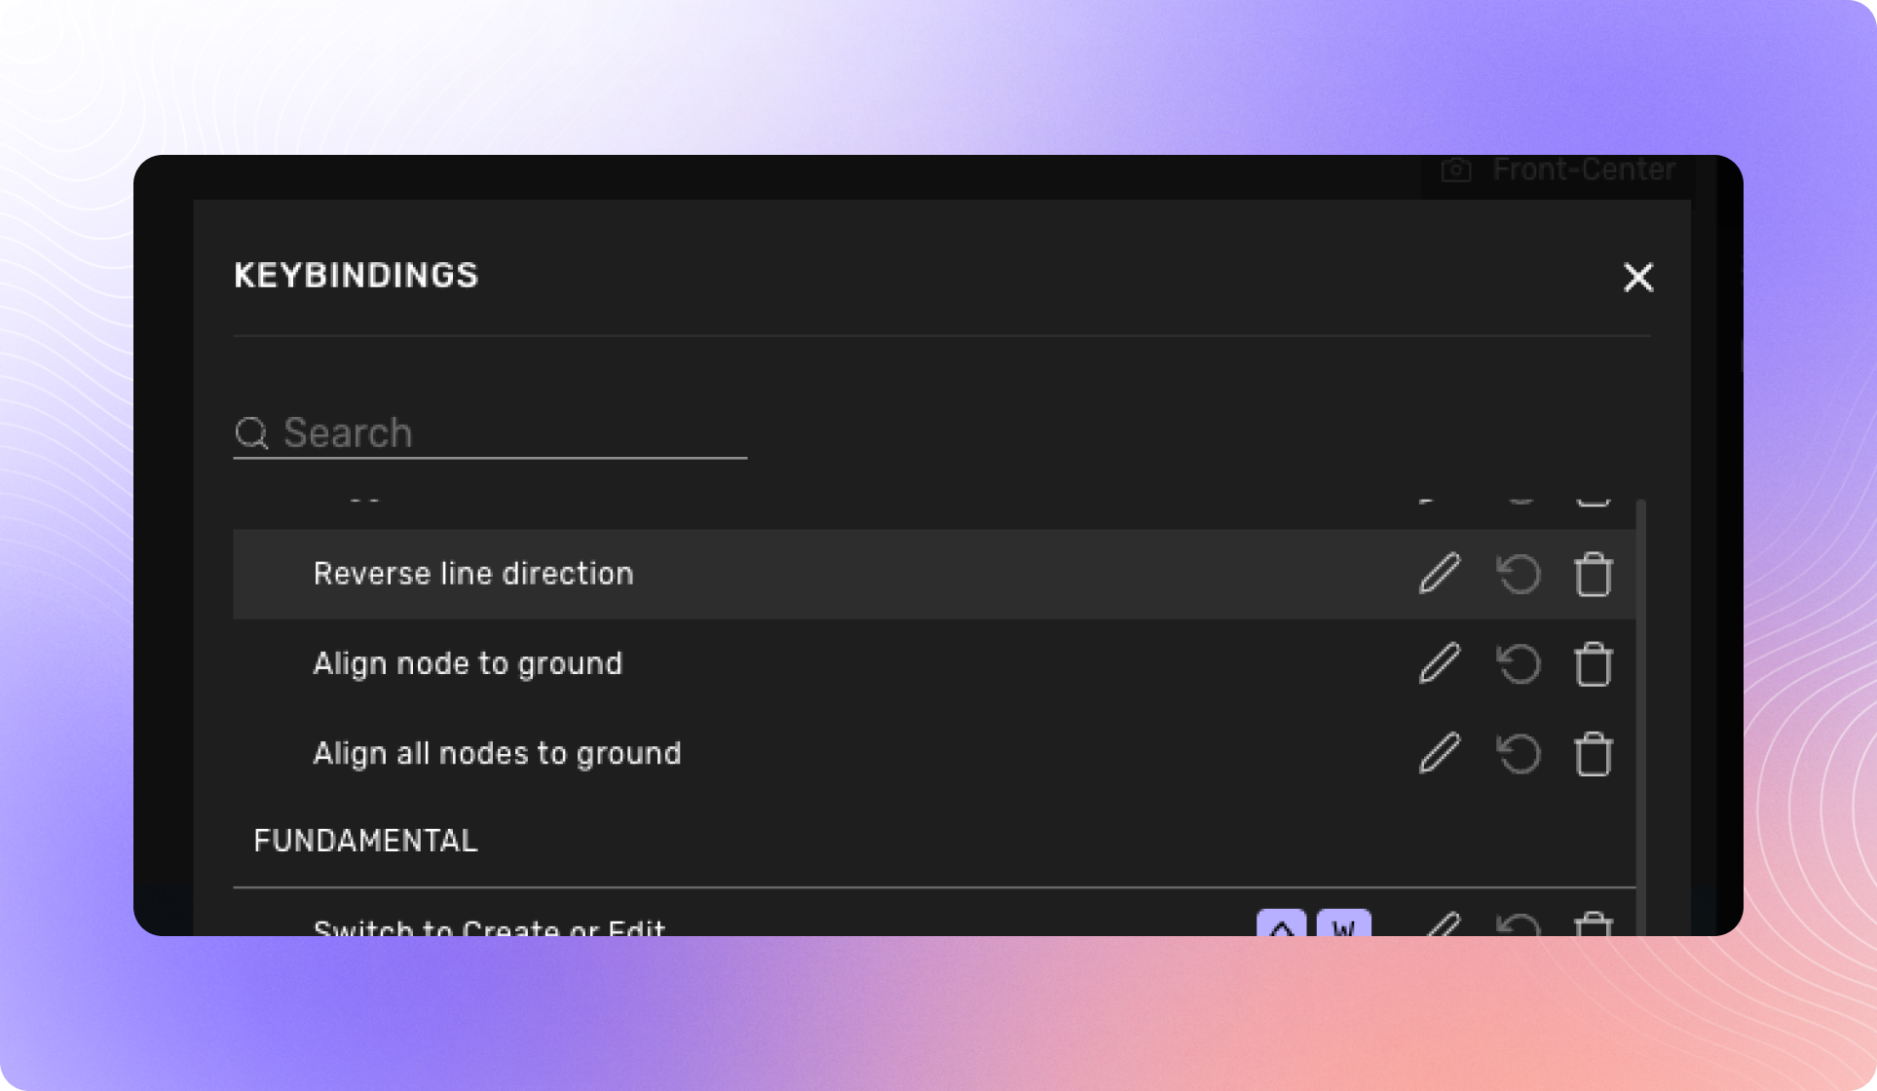Click the W key badge
The image size is (1877, 1091).
[1343, 924]
